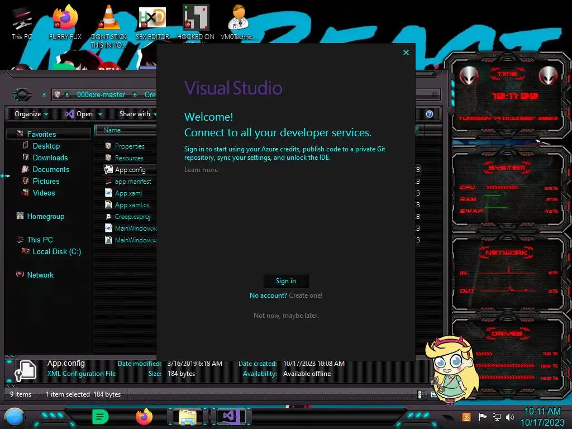Click Learn more link in Visual Studio
The height and width of the screenshot is (429, 572).
[201, 170]
